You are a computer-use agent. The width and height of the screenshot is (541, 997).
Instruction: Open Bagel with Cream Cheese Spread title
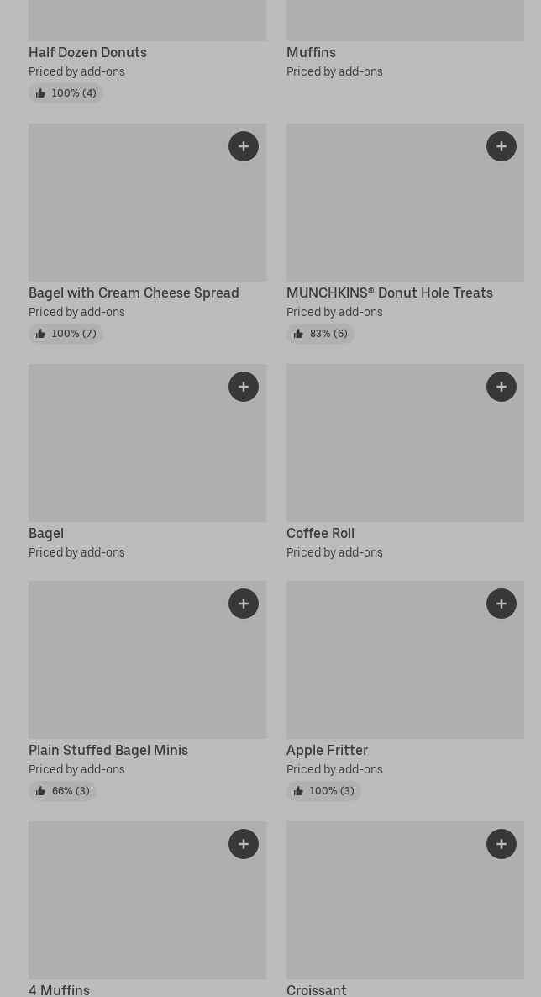click(134, 293)
